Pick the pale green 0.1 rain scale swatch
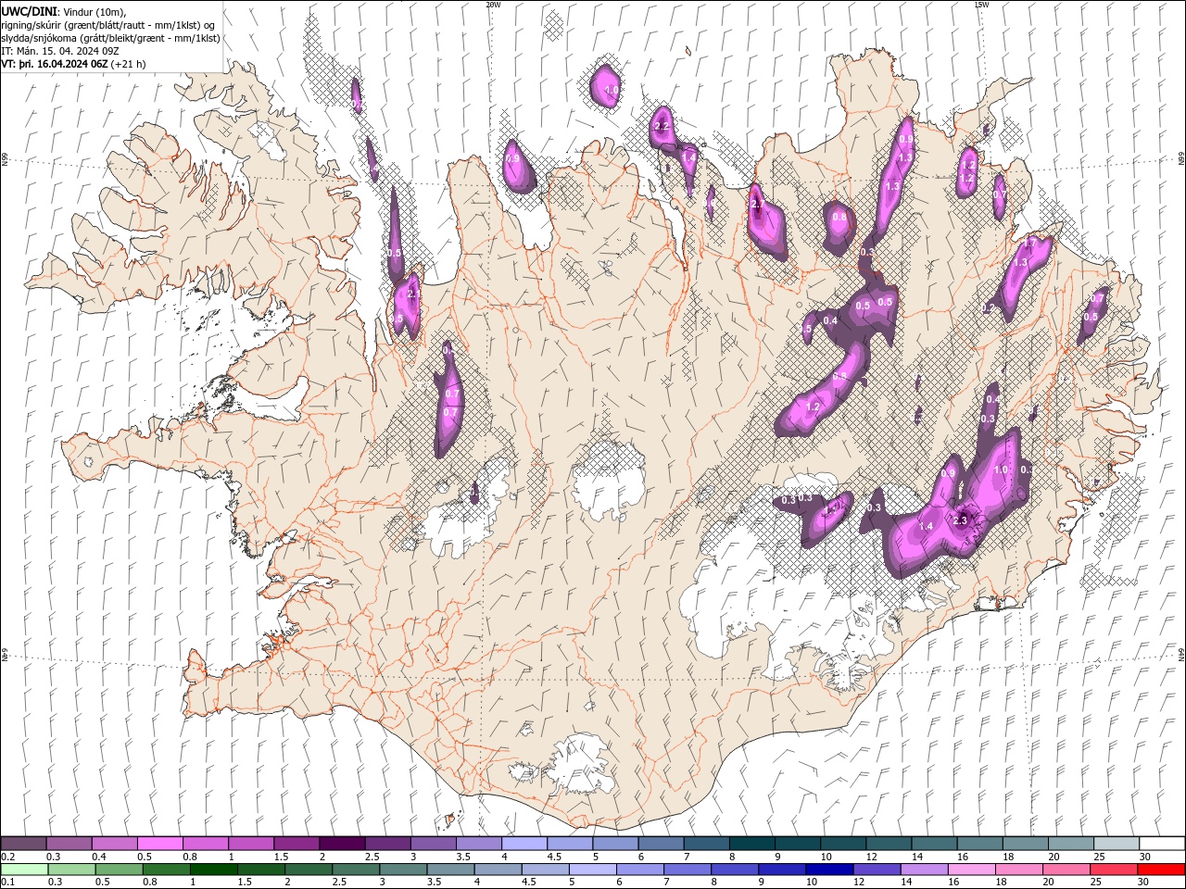 [24, 870]
